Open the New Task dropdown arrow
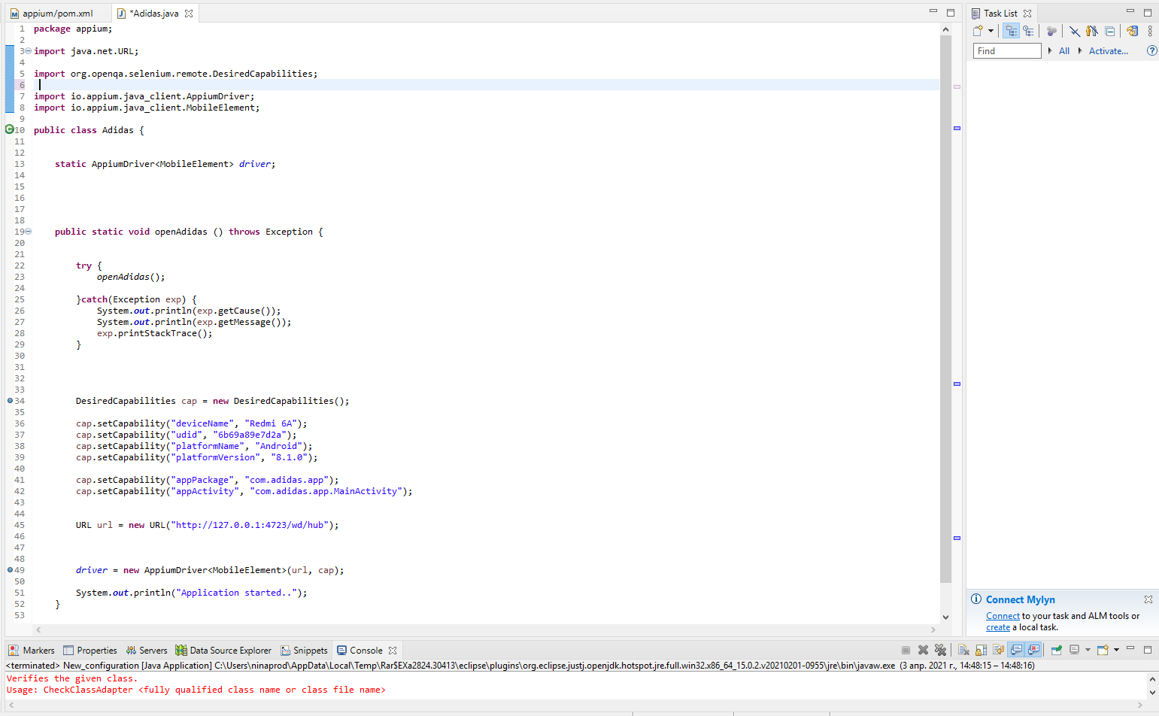This screenshot has height=716, width=1159. pyautogui.click(x=991, y=31)
